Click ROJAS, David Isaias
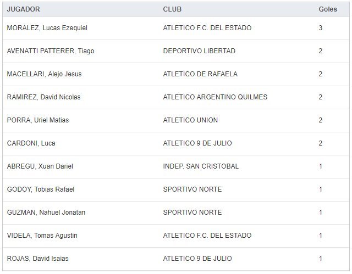Image resolution: width=352 pixels, height=274 pixels. (37, 259)
